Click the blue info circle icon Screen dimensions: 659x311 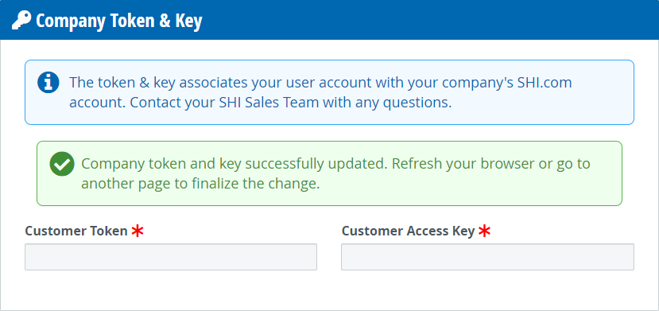click(x=48, y=83)
